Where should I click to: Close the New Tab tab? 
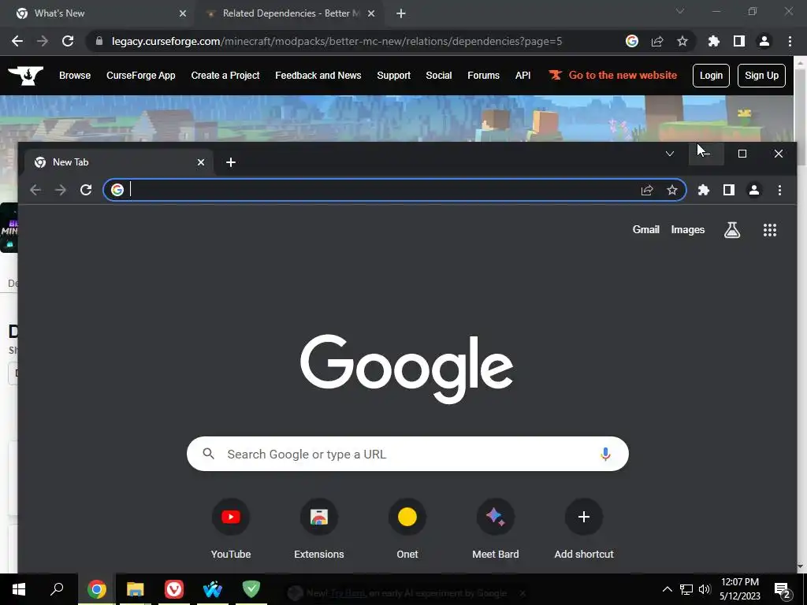click(201, 162)
